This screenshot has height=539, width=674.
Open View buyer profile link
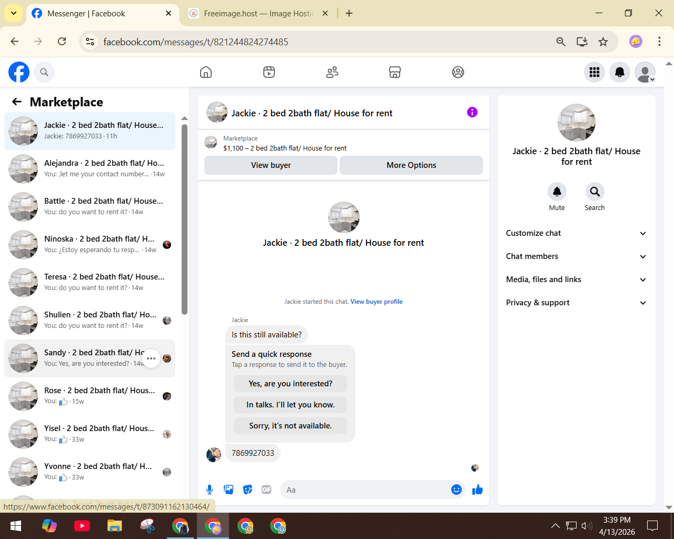tap(376, 302)
